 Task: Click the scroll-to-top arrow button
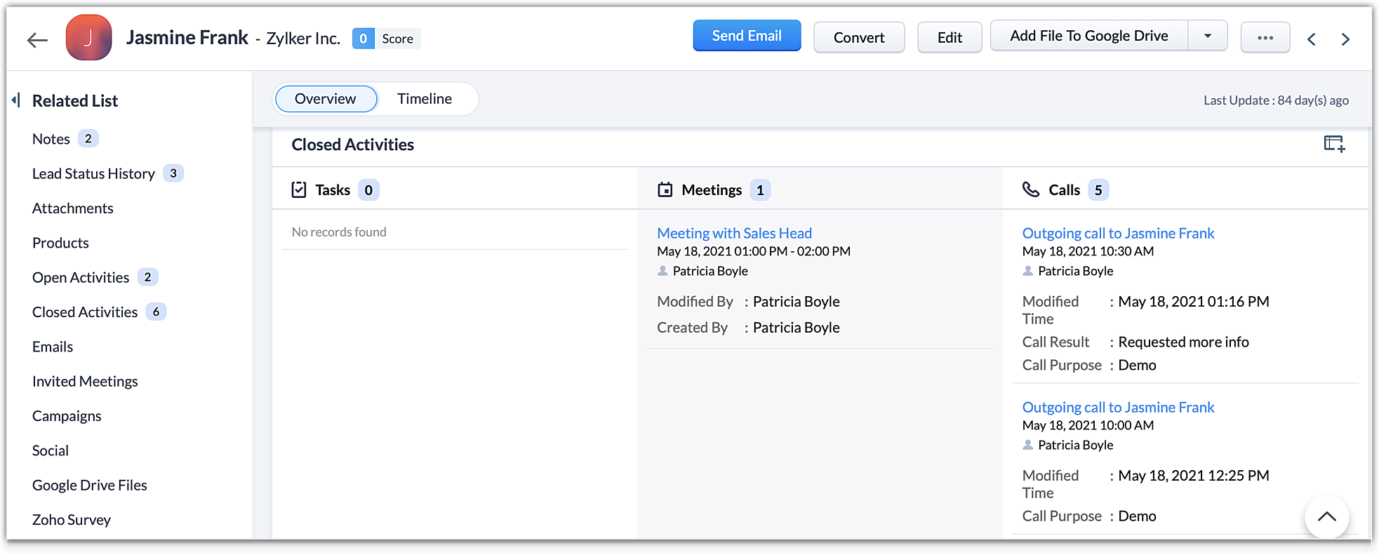[x=1326, y=517]
